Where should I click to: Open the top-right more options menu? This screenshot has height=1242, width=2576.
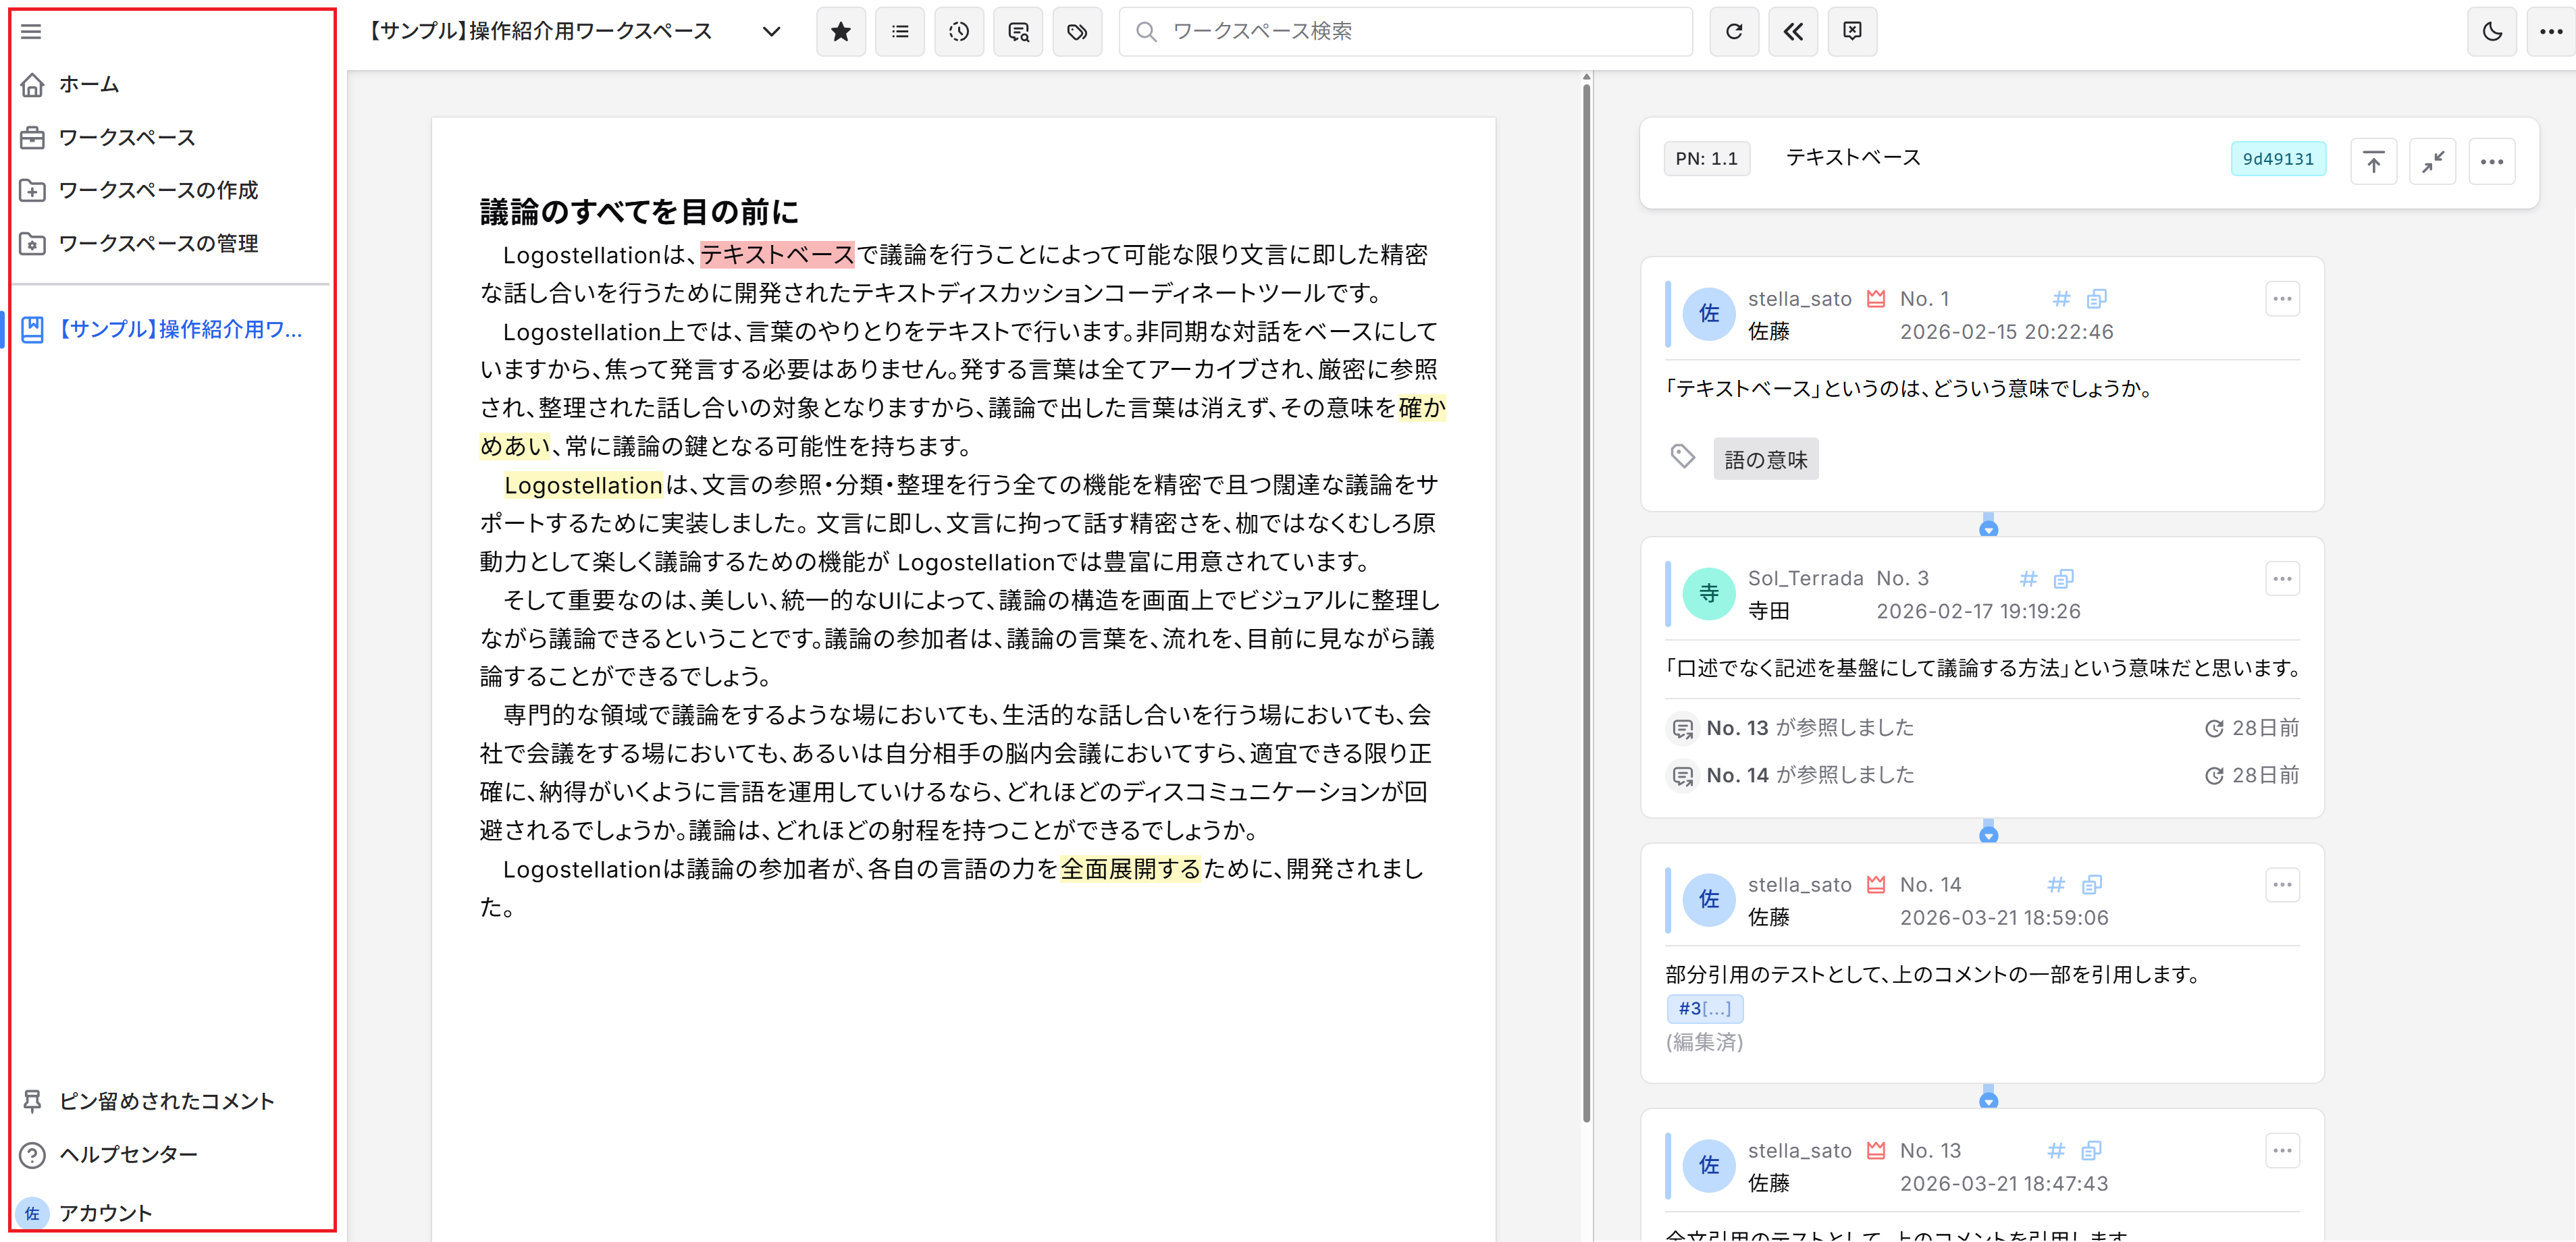coord(2551,32)
